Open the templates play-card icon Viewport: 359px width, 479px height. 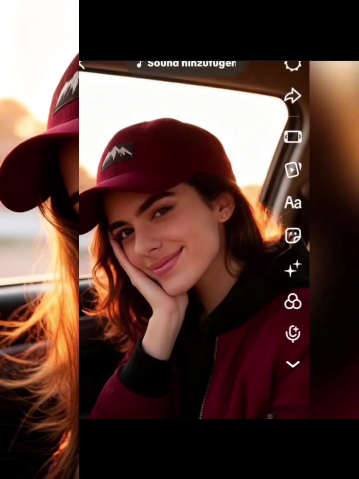(293, 169)
